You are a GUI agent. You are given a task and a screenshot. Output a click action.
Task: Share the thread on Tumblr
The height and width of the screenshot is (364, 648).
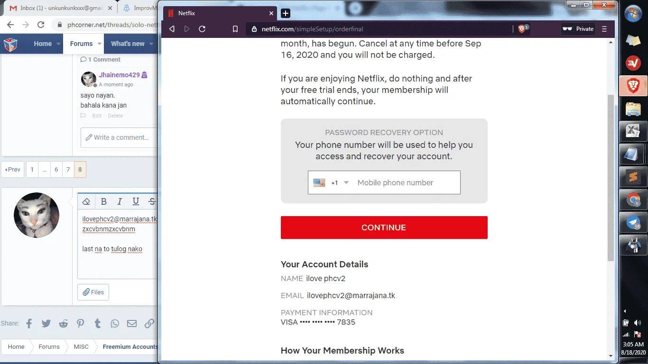point(98,324)
